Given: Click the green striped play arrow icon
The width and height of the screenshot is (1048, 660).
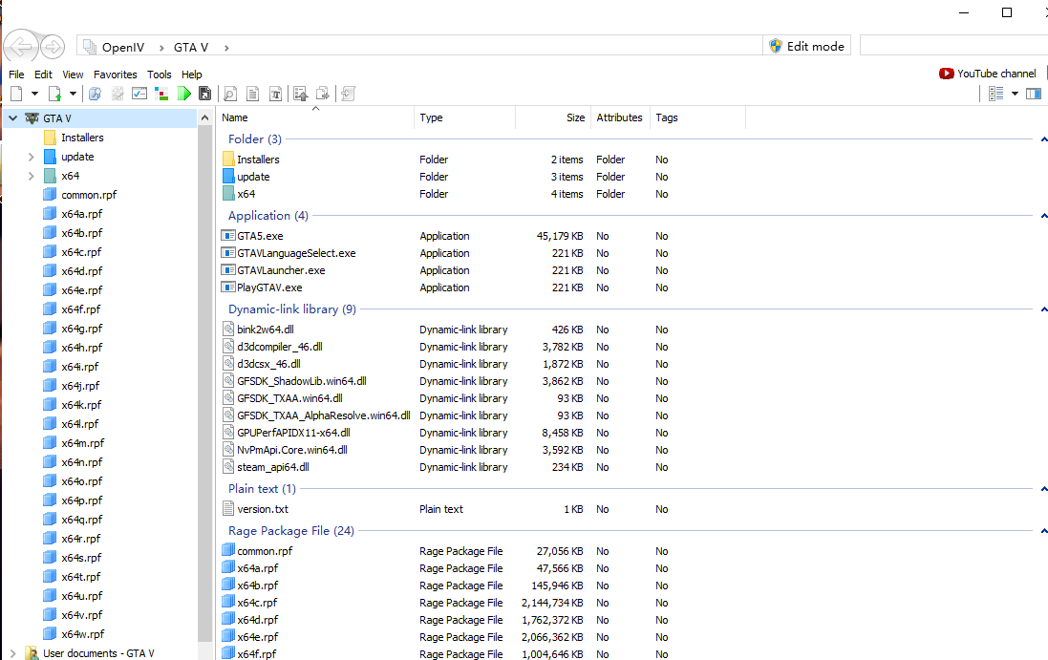Looking at the screenshot, I should tap(183, 94).
